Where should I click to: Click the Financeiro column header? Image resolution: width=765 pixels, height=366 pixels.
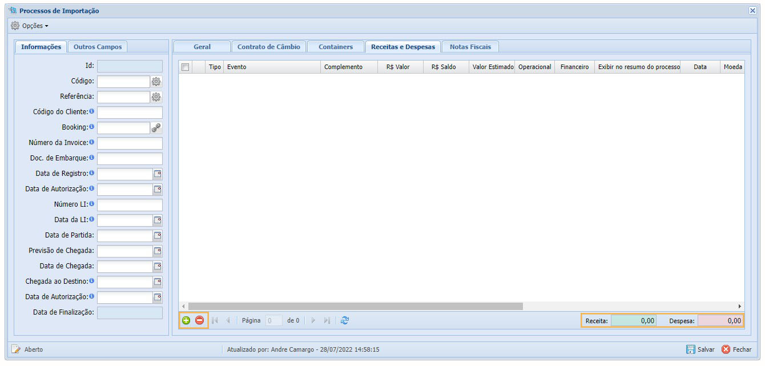pyautogui.click(x=575, y=67)
